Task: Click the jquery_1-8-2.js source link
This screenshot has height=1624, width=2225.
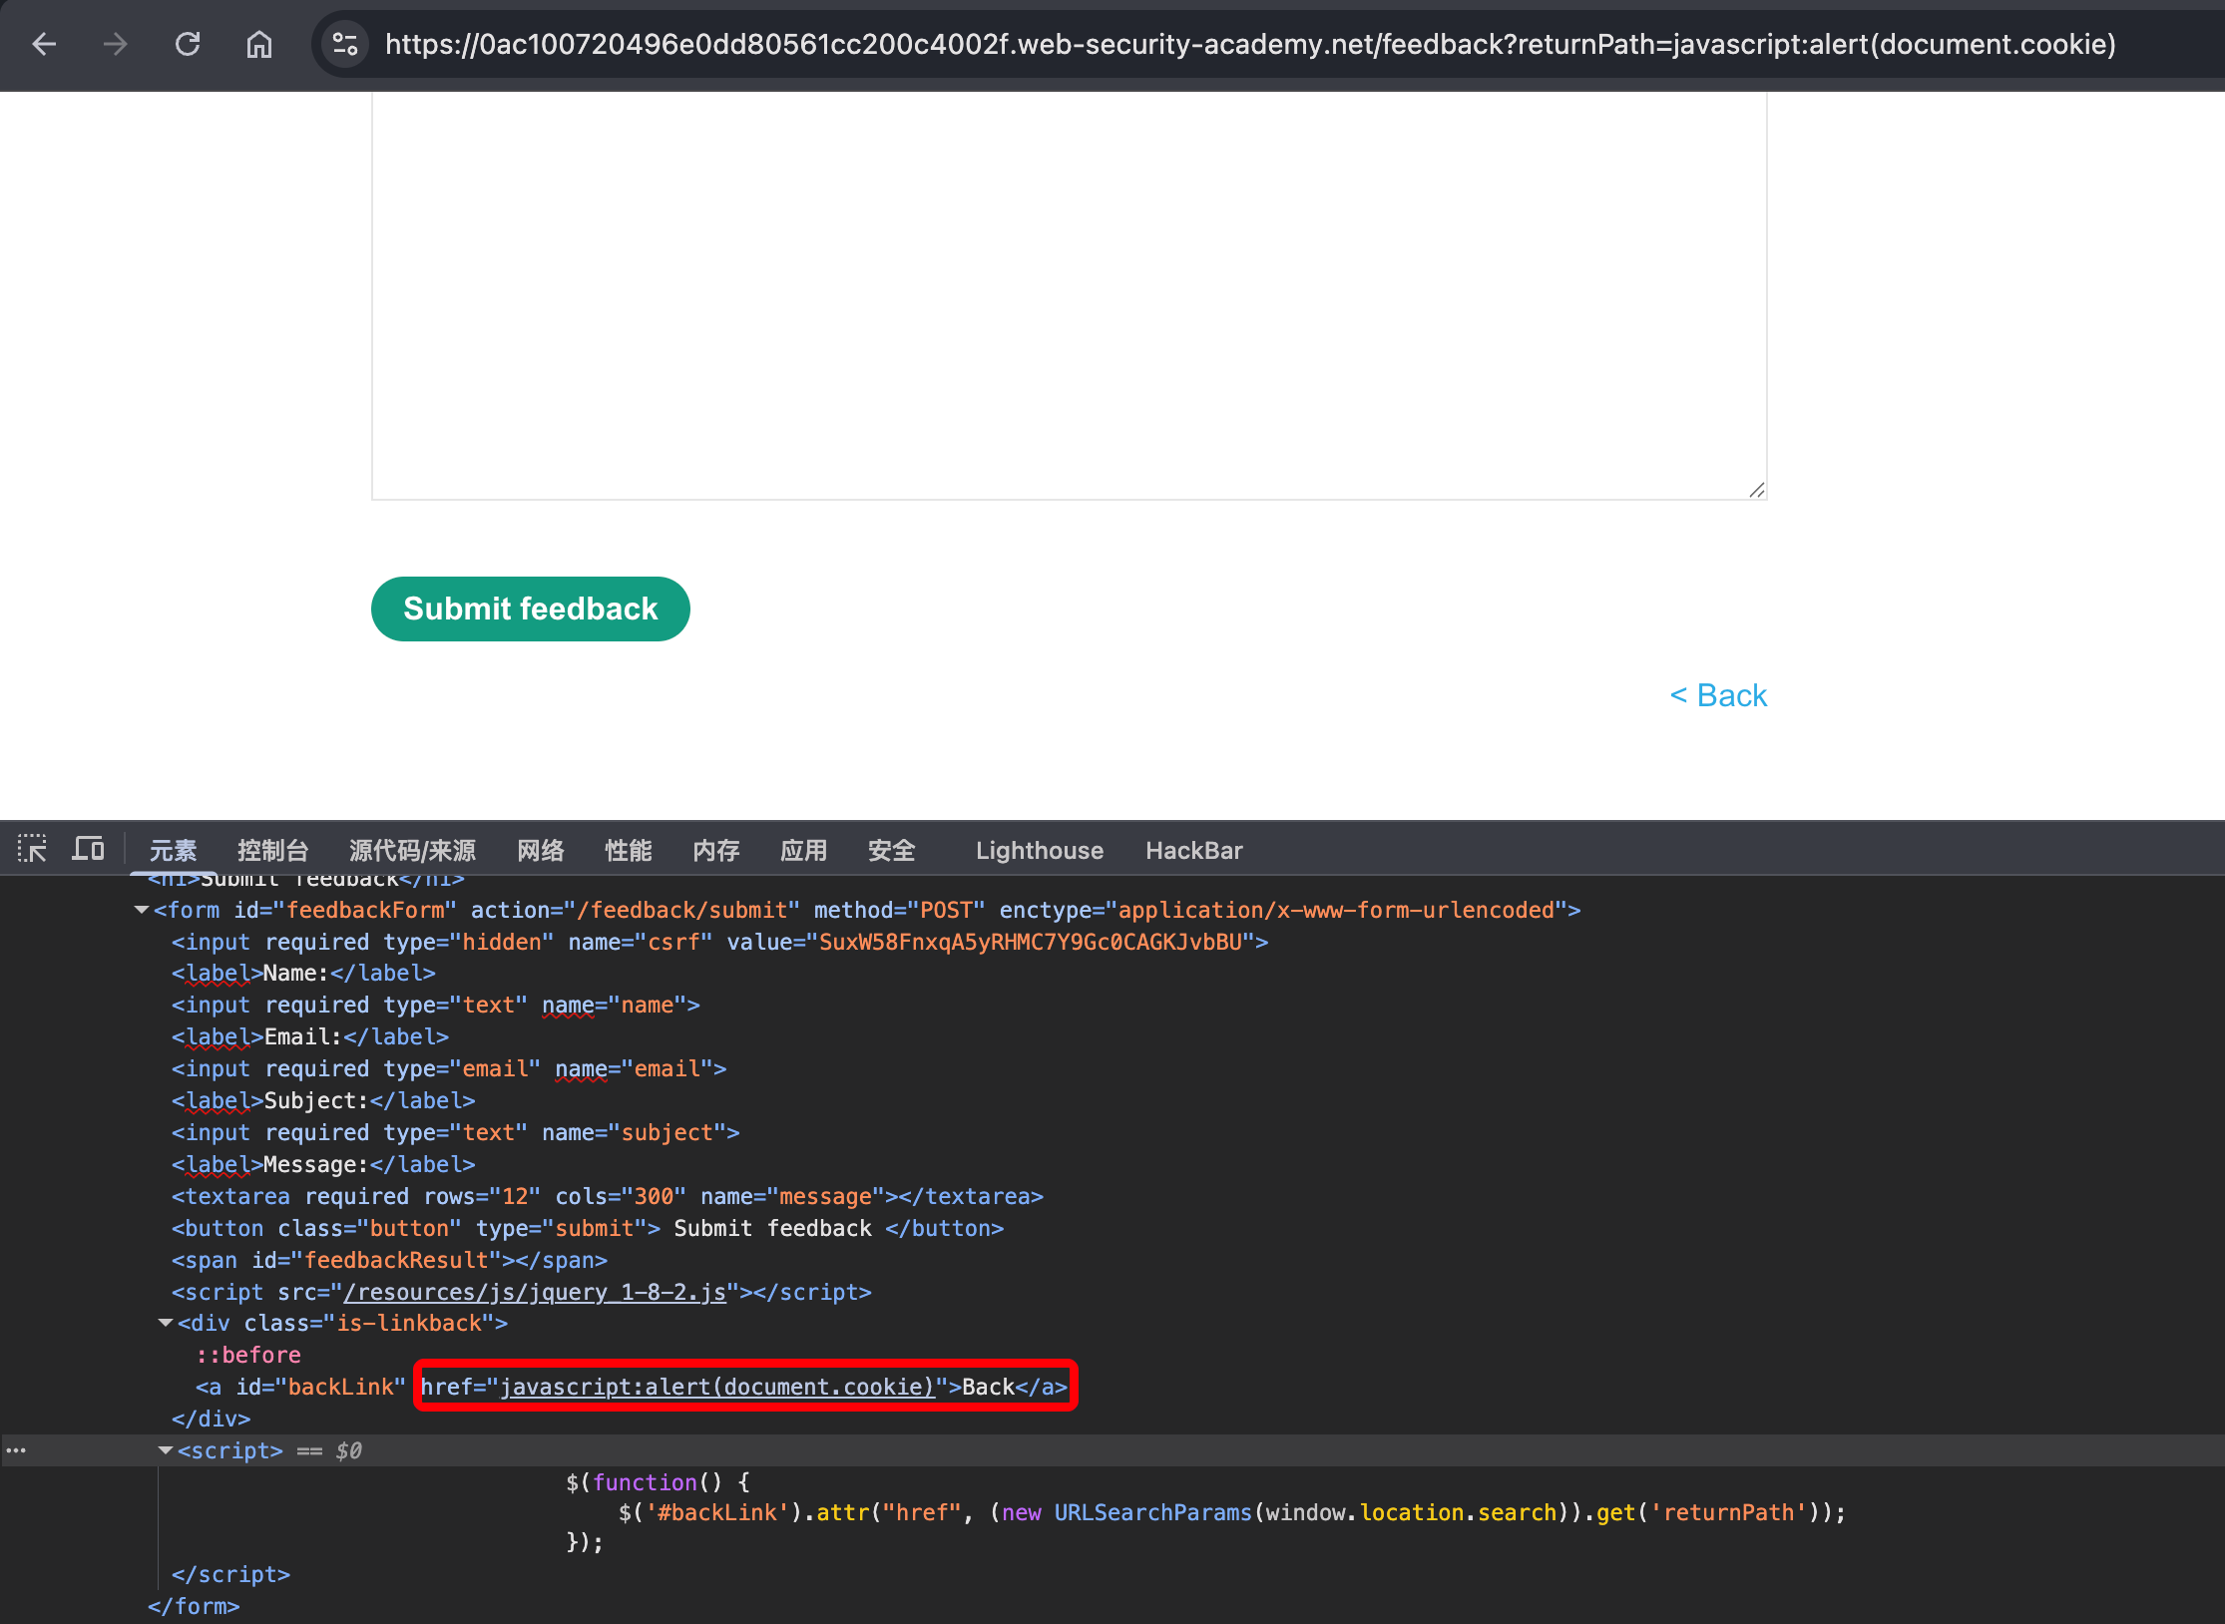Action: pos(535,1292)
